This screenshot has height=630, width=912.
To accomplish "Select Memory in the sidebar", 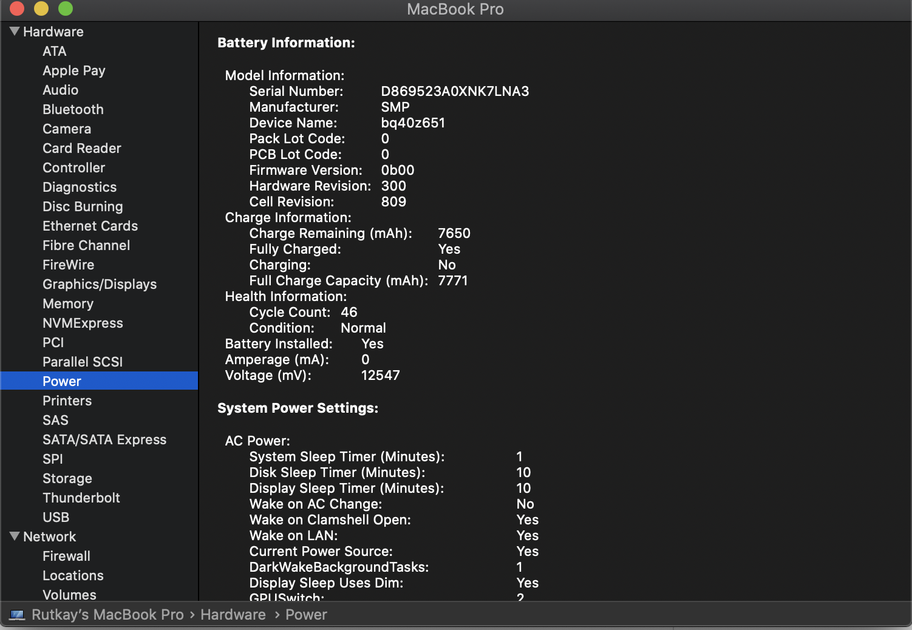I will pos(68,303).
